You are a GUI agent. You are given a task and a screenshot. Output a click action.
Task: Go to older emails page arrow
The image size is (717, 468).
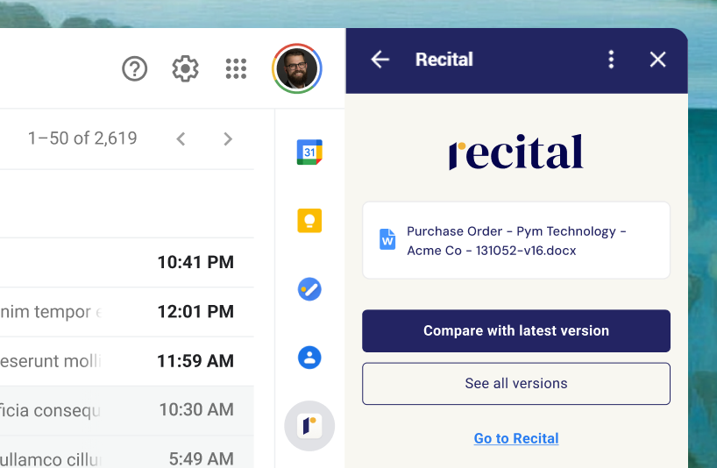pos(228,139)
